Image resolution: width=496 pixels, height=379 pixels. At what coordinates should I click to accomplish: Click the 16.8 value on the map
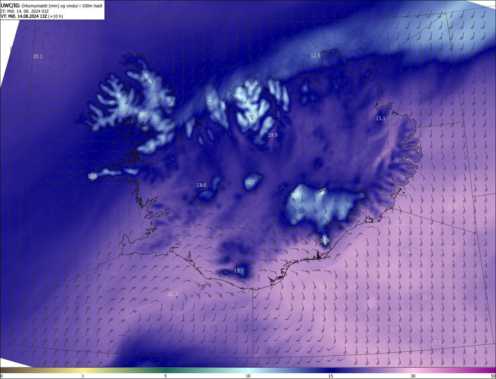(x=325, y=241)
